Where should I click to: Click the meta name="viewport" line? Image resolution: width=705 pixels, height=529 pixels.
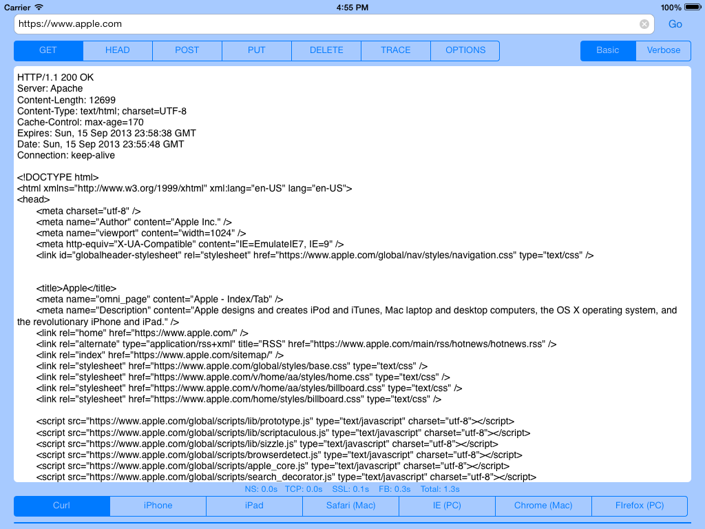(x=141, y=233)
